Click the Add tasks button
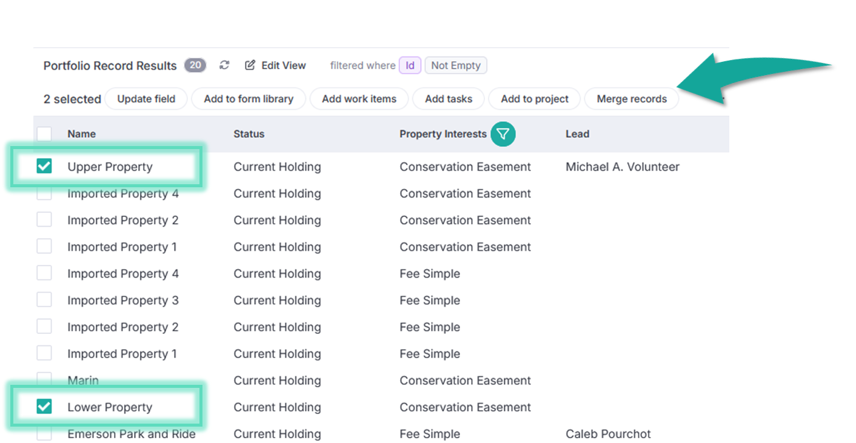856x443 pixels. (449, 99)
